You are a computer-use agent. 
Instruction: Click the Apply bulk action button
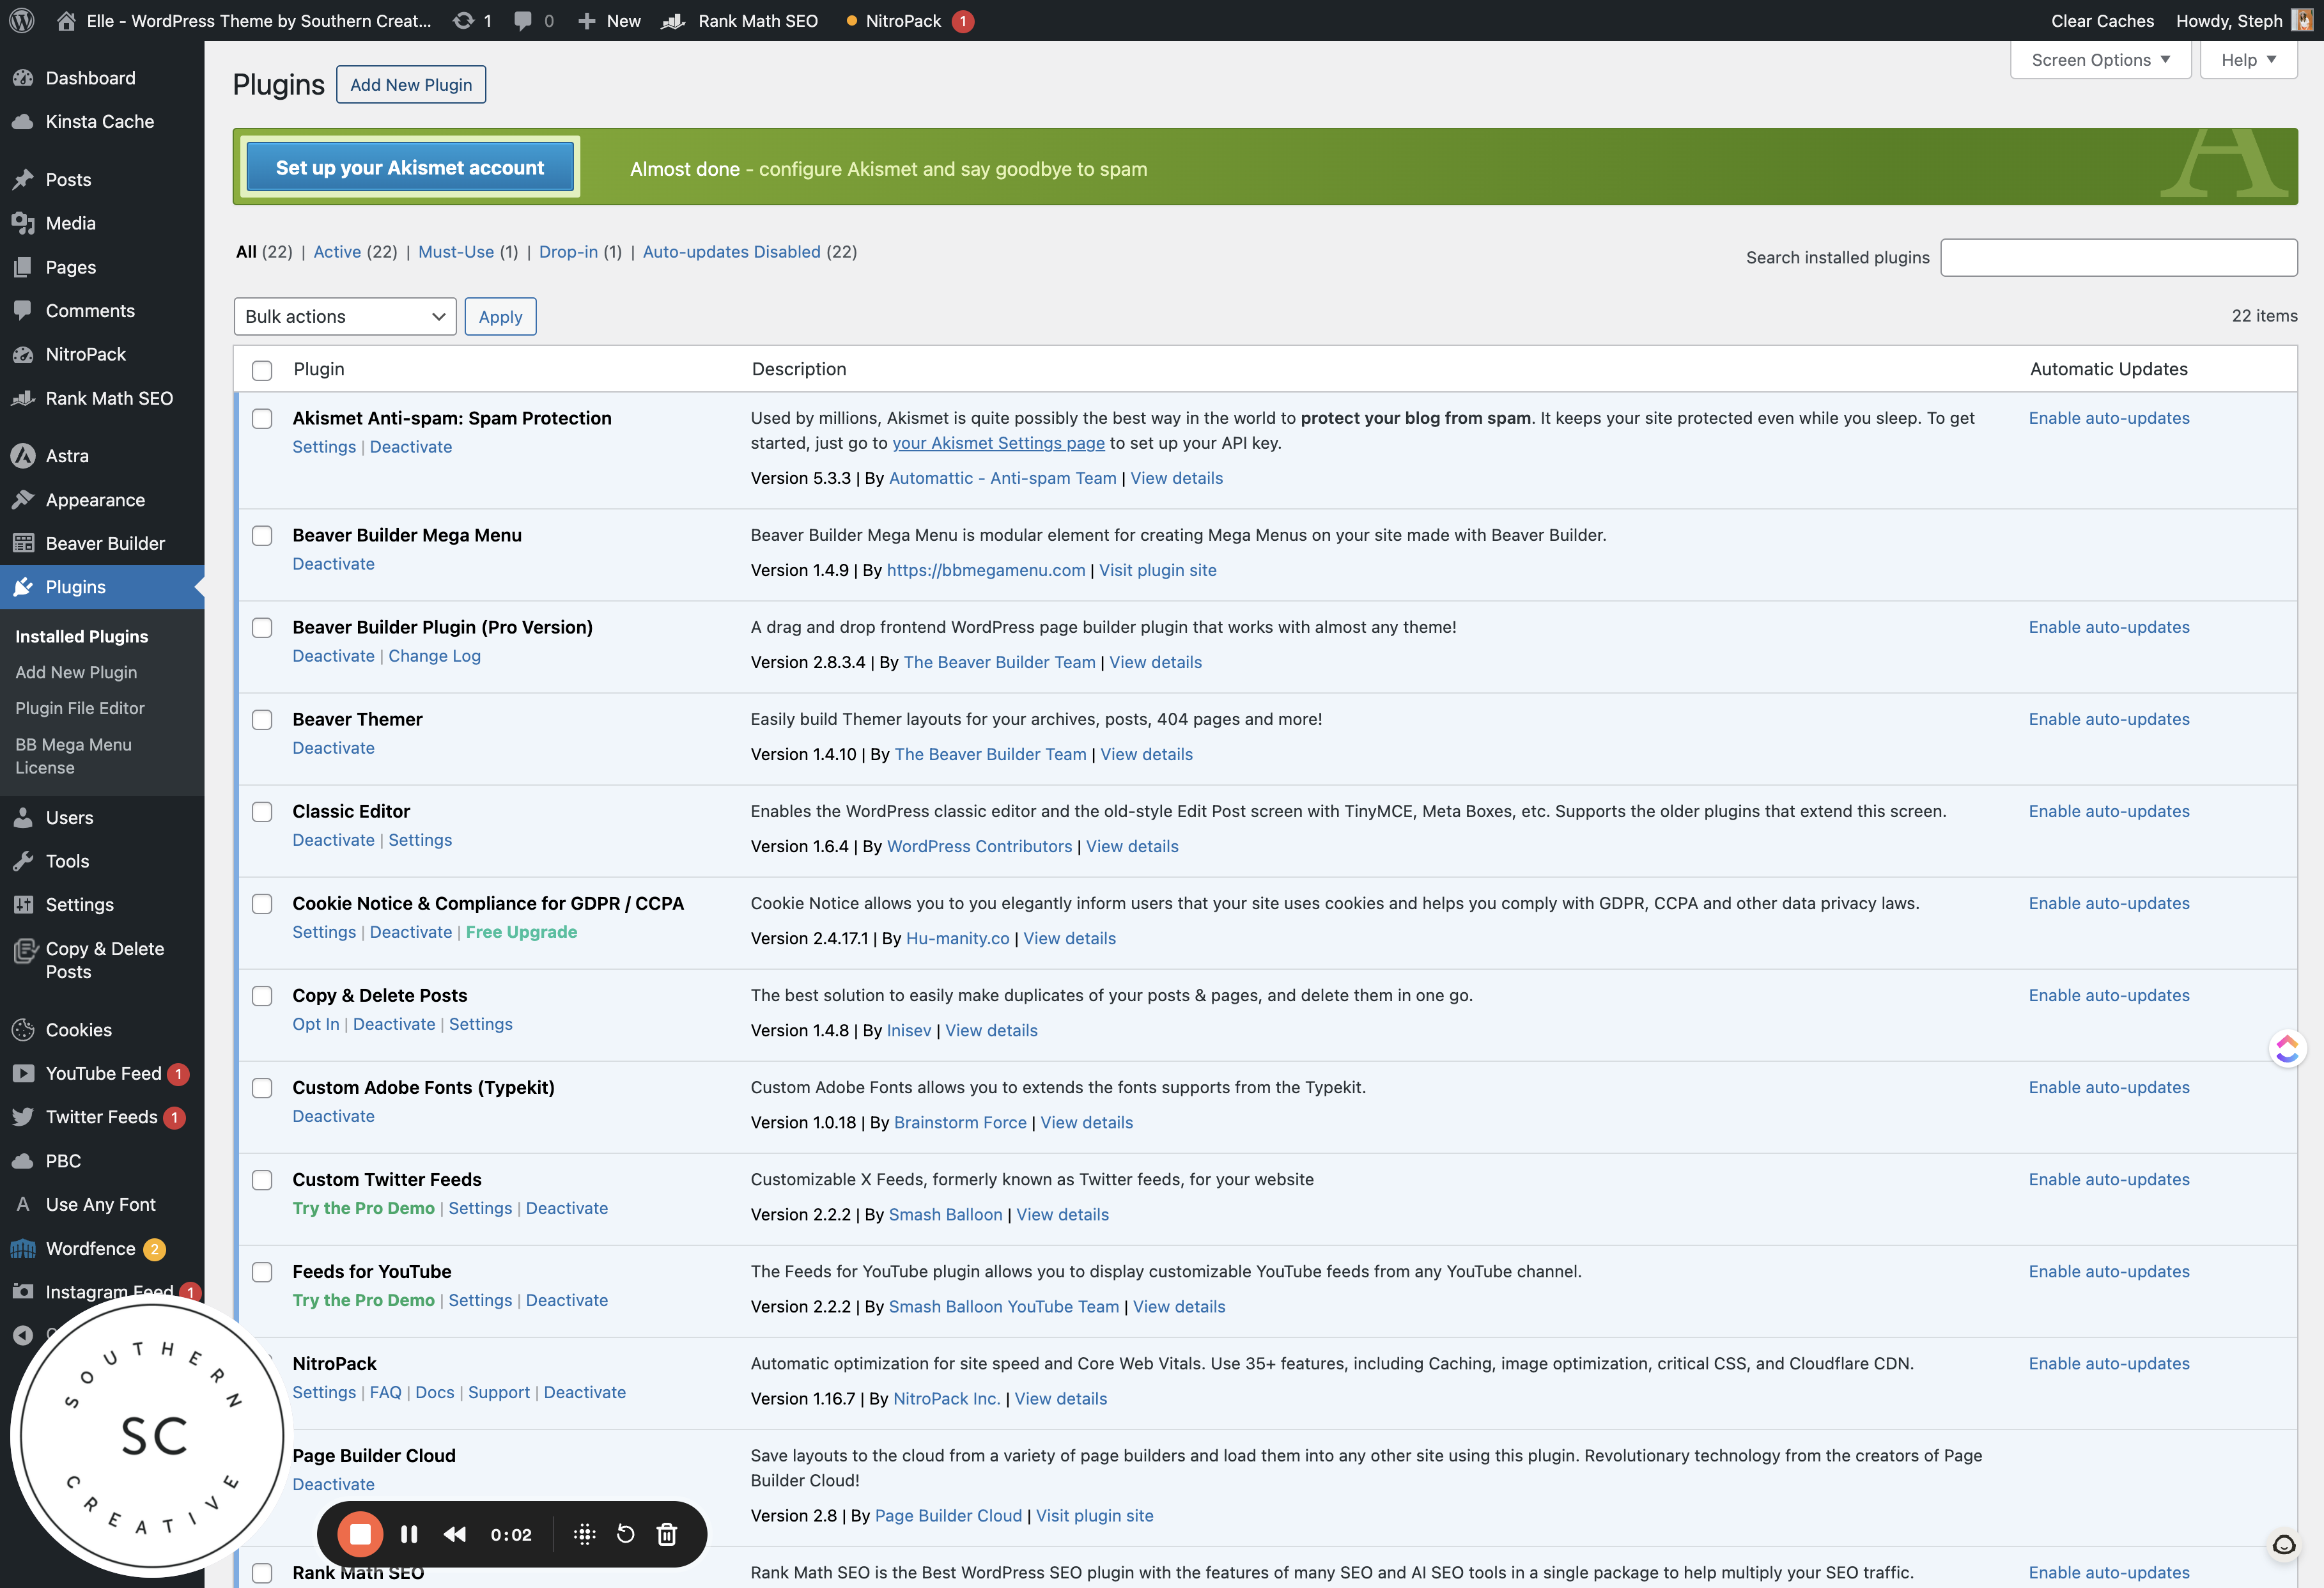tap(500, 316)
